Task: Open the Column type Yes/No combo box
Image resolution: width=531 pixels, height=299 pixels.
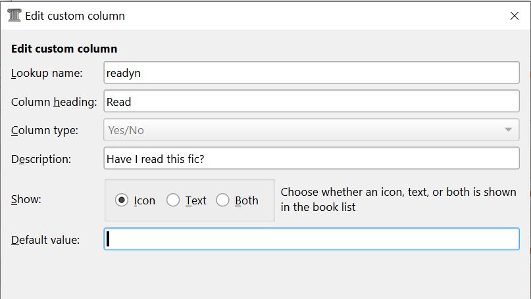Action: coord(303,130)
